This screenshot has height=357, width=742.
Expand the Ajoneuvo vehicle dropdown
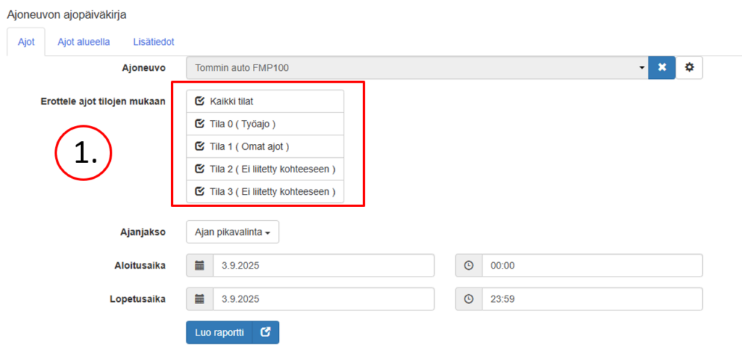[417, 67]
